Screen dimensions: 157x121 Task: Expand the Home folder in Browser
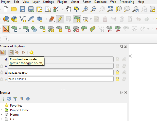pos(1,115)
